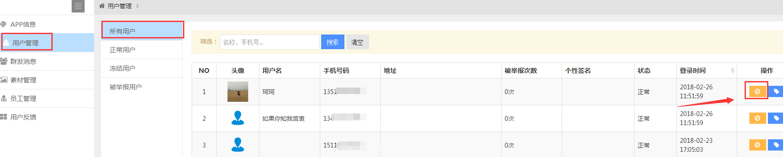Collapse sidebar with hamburger menu icon

click(x=78, y=6)
